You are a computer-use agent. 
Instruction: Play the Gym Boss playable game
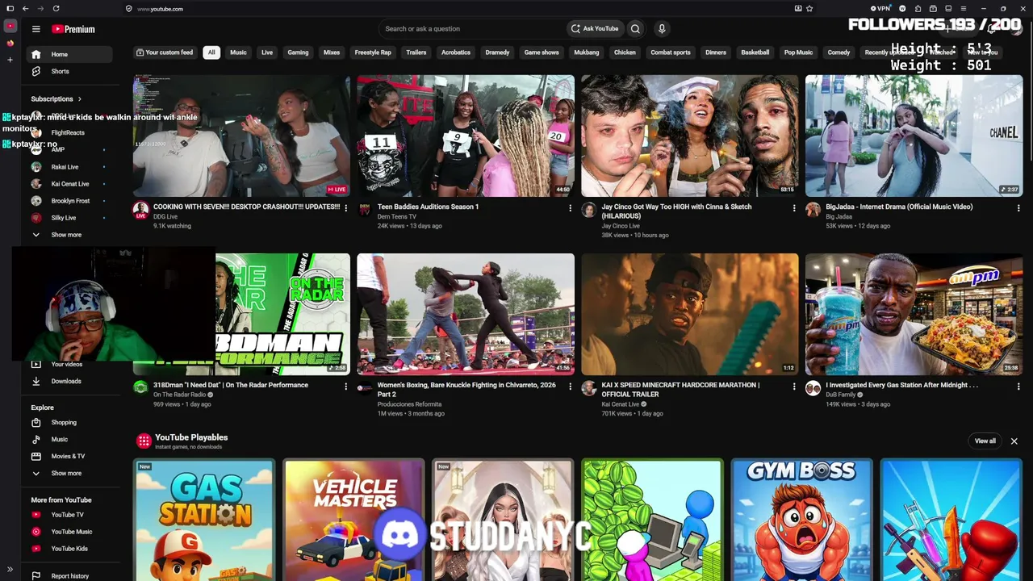pyautogui.click(x=801, y=520)
